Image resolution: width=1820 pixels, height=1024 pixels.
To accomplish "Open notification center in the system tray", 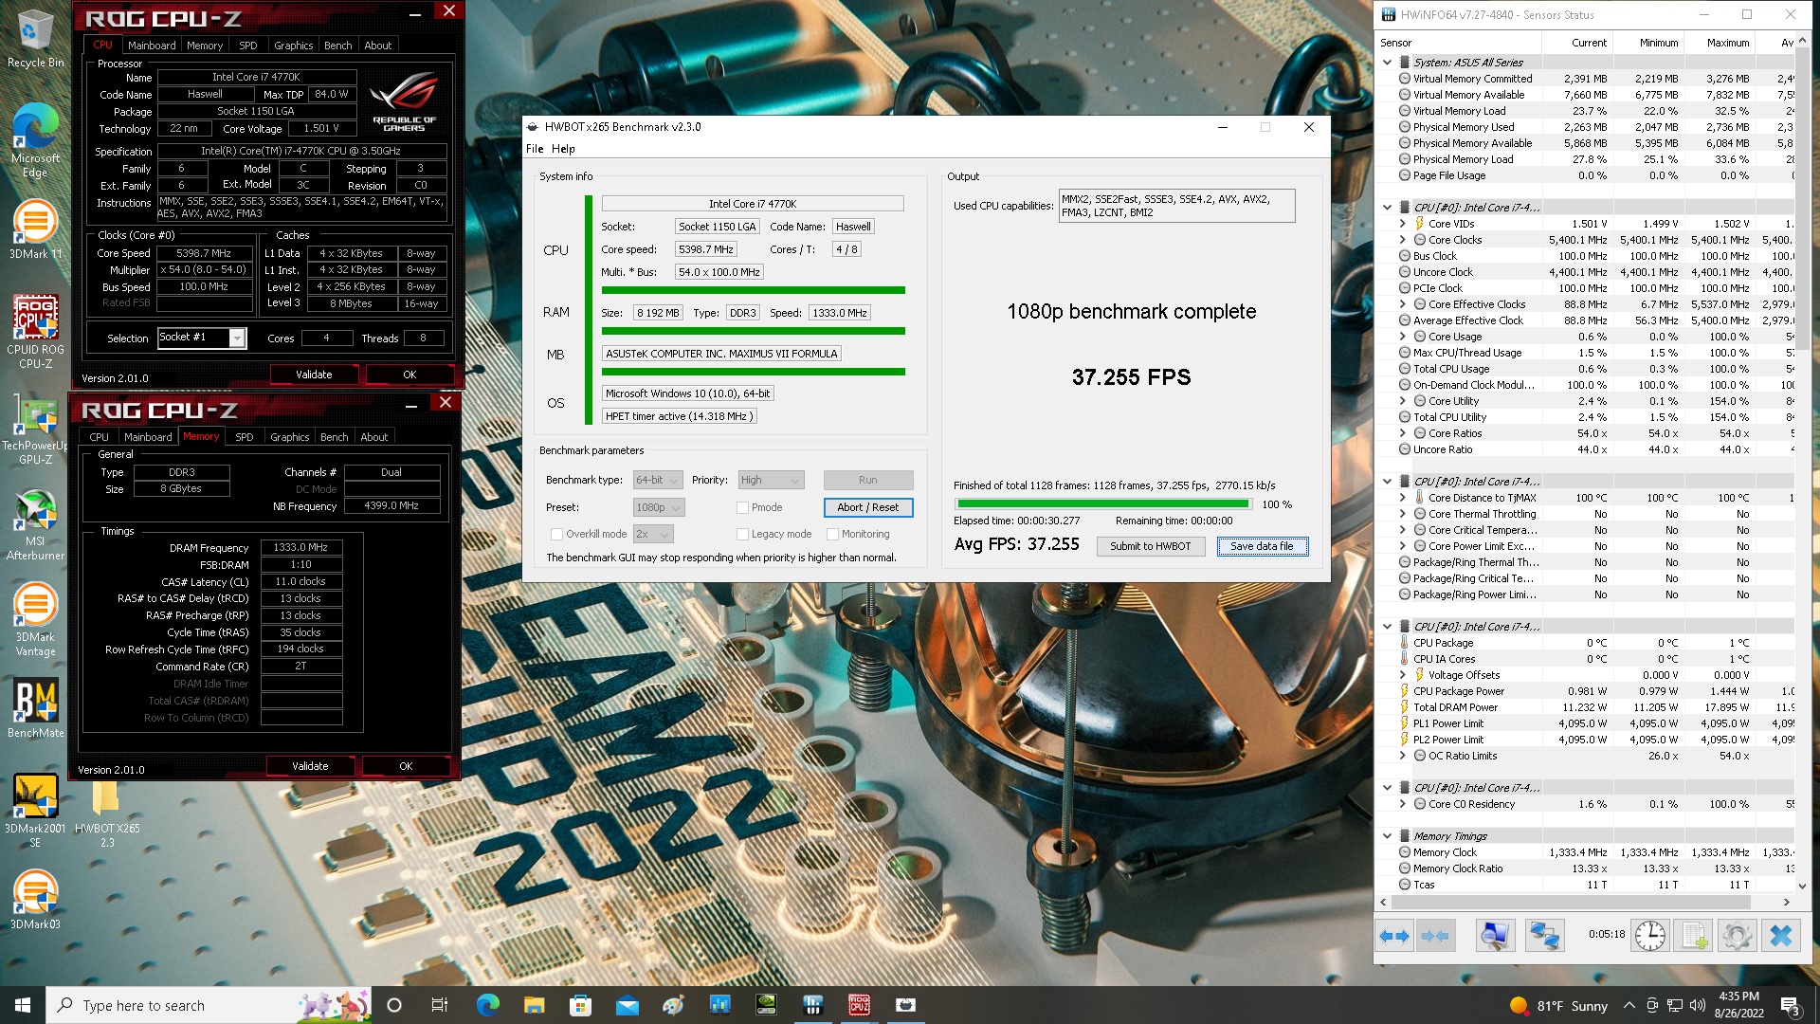I will pyautogui.click(x=1790, y=1005).
